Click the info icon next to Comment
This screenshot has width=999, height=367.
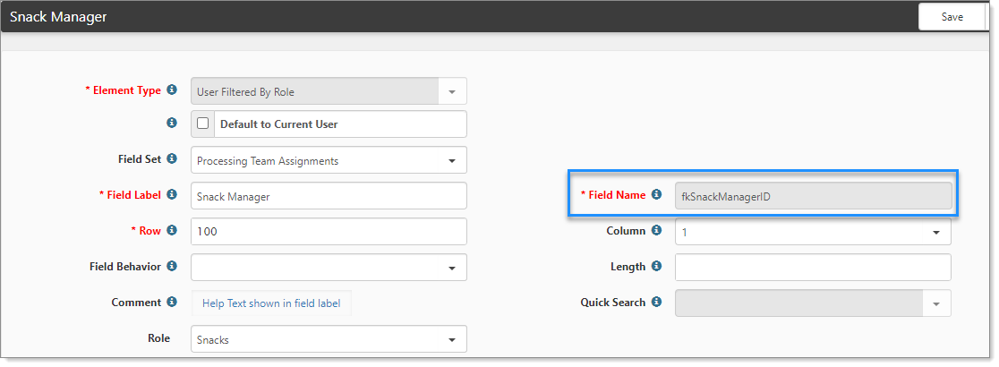171,302
